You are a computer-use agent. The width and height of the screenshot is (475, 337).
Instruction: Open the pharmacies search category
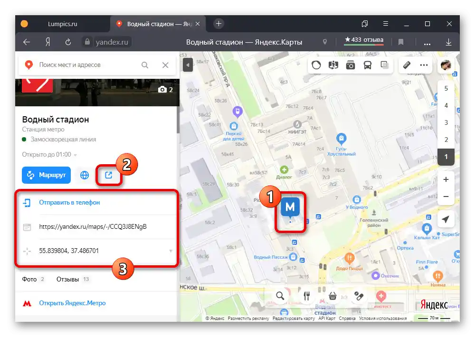(x=359, y=296)
